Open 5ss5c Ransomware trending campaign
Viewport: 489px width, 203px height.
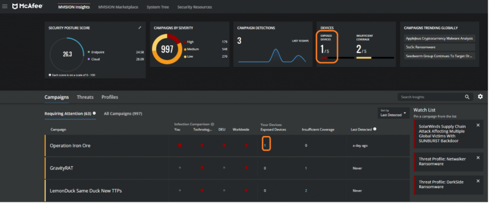coord(440,47)
